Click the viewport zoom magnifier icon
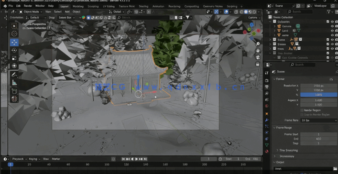 (258, 43)
